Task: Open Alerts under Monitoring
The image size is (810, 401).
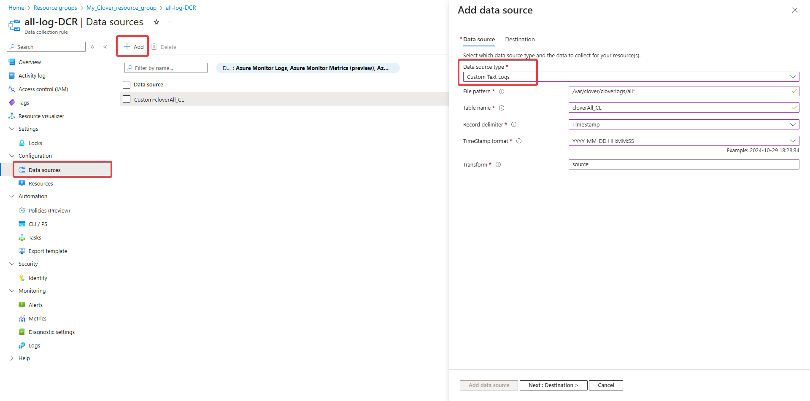Action: [x=35, y=304]
